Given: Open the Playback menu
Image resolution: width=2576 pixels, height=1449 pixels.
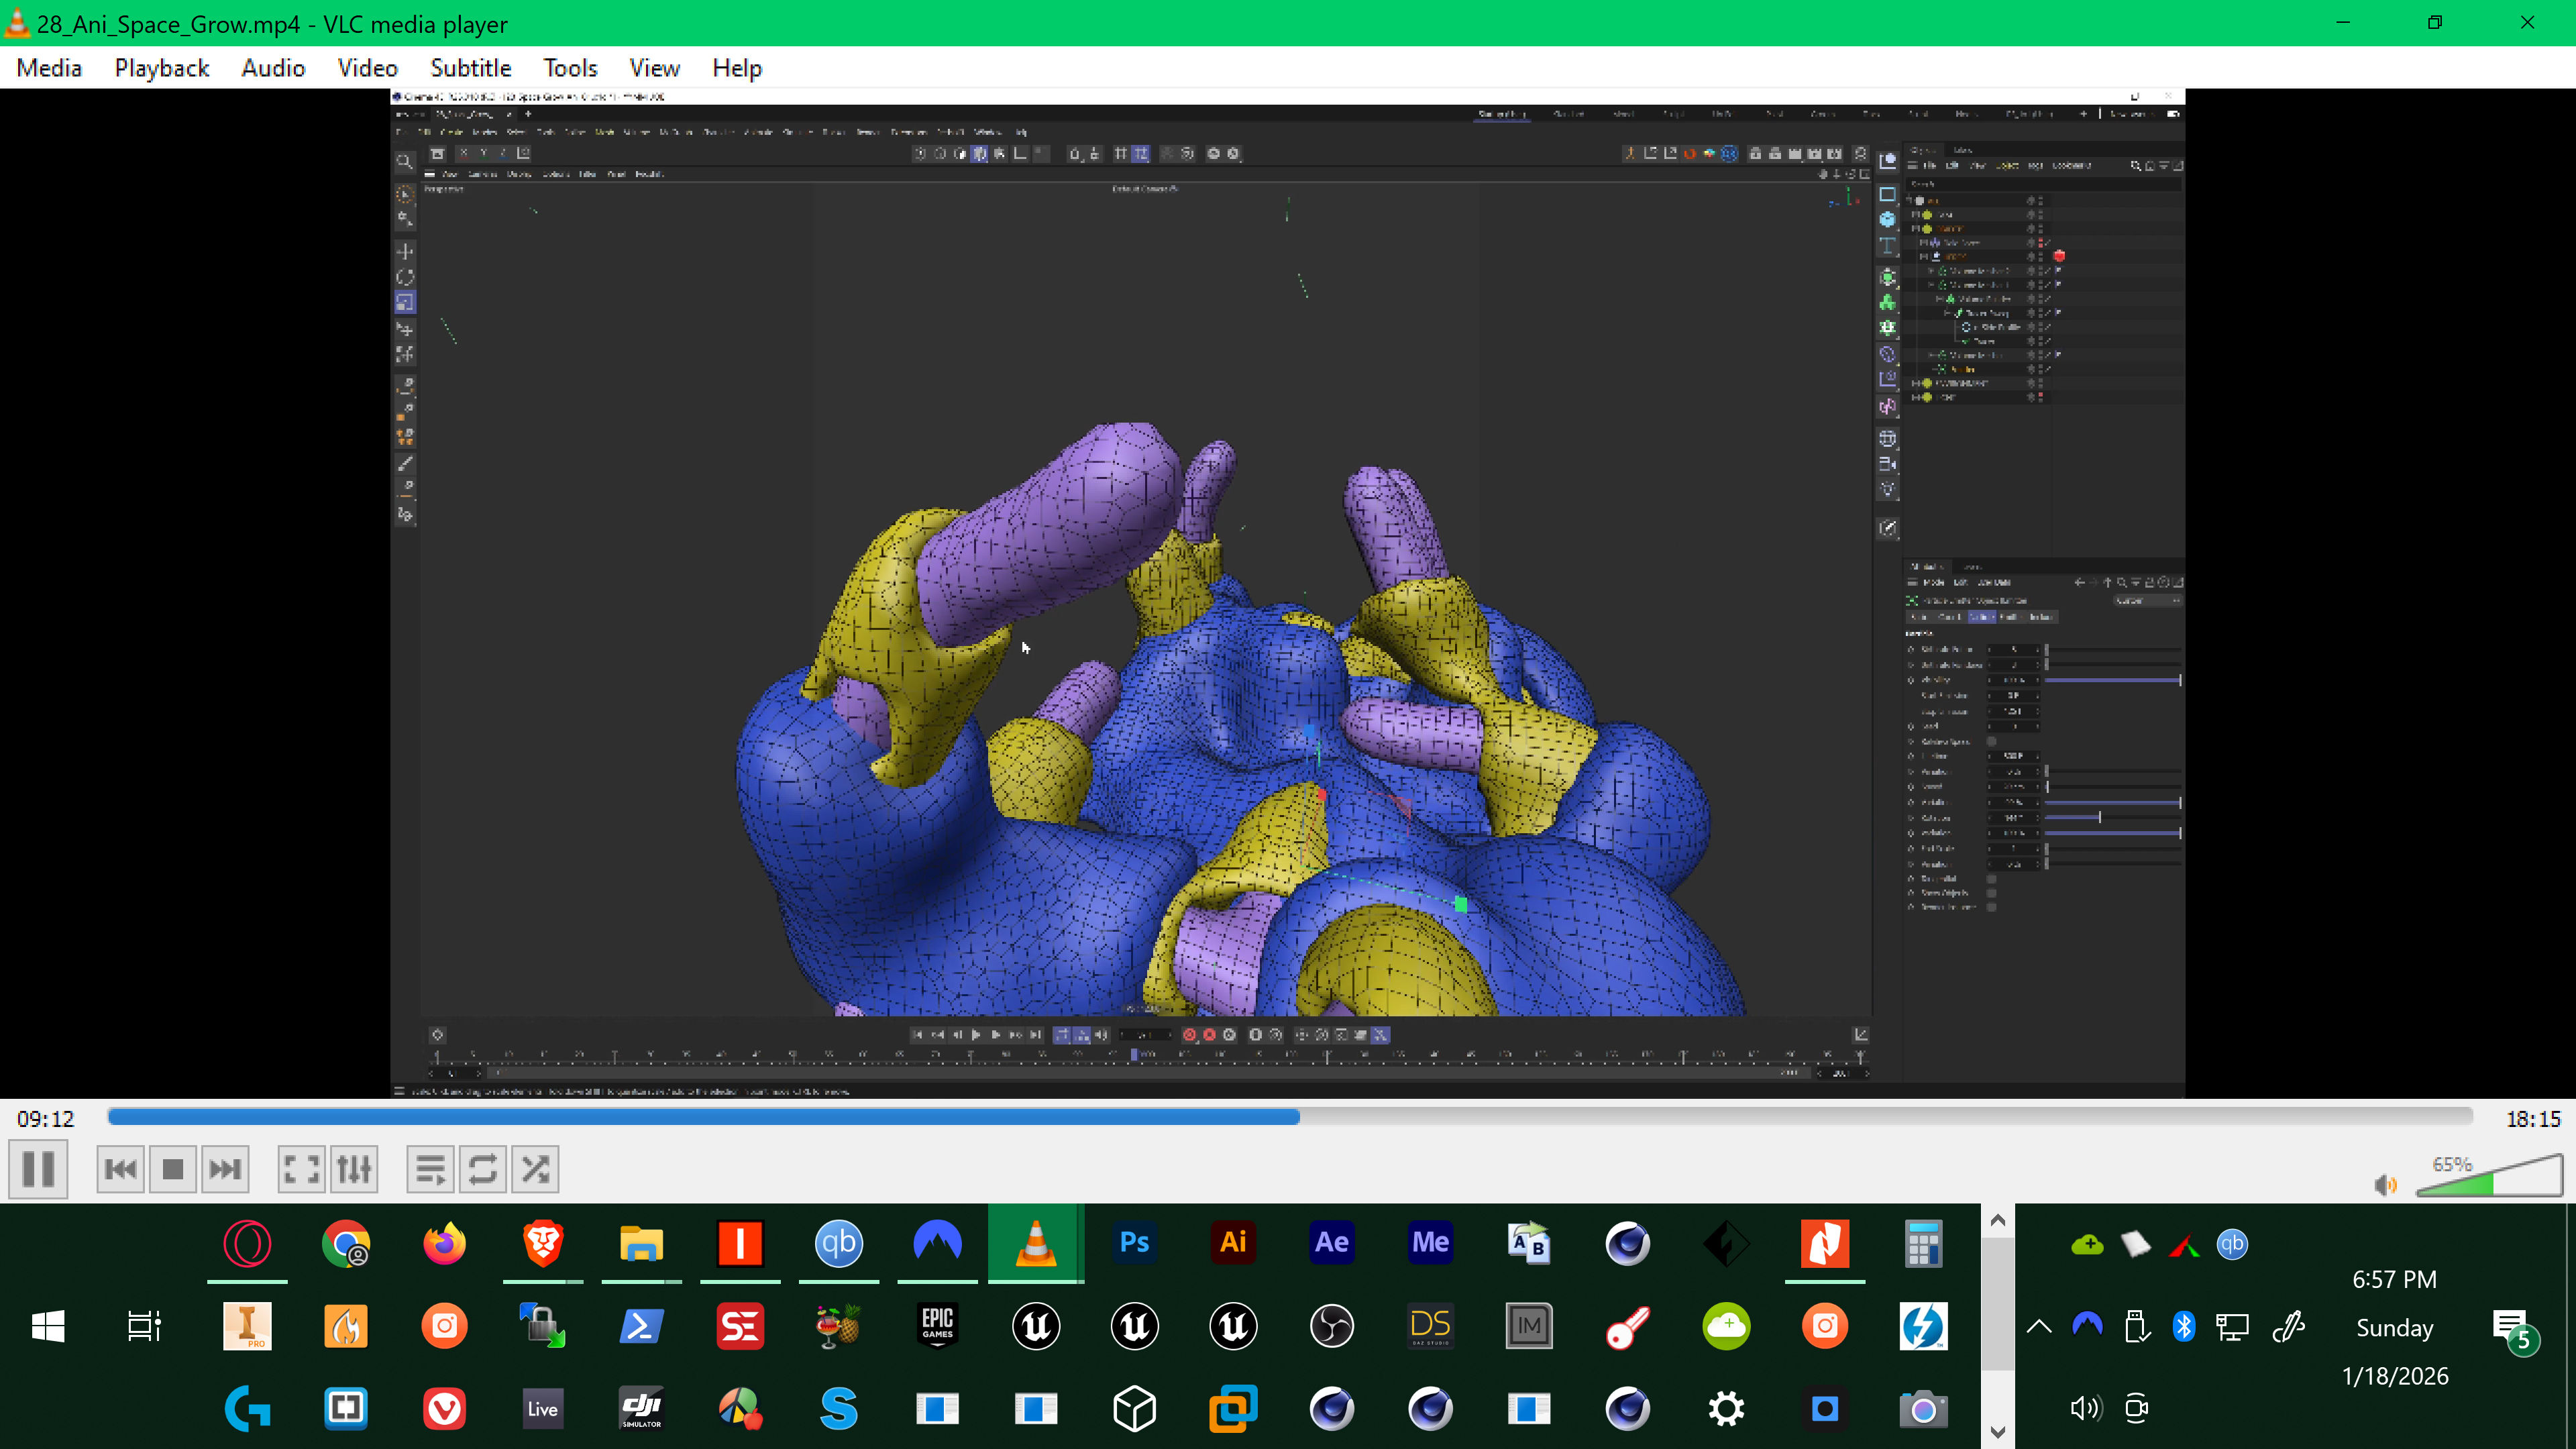Looking at the screenshot, I should coord(162,68).
